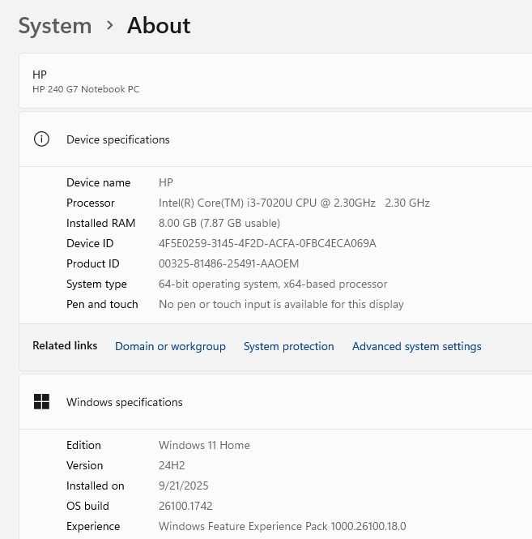
Task: Click OS build value 26100.1742
Action: click(185, 506)
